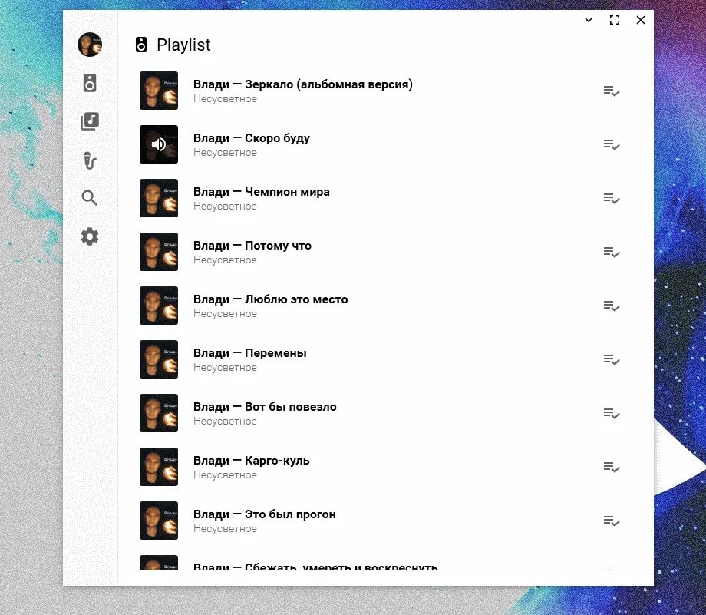Select track Влади — Перемены

pyautogui.click(x=250, y=352)
